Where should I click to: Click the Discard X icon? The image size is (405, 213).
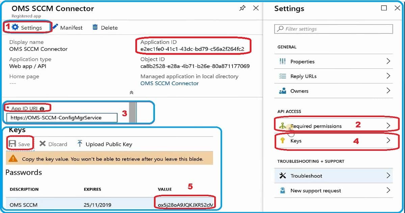(42, 144)
